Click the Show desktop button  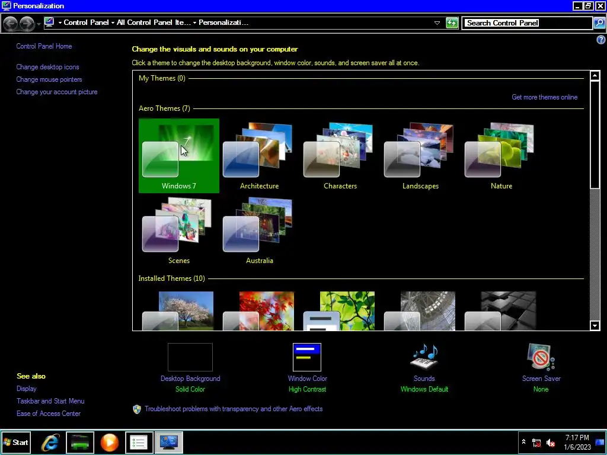click(x=600, y=442)
